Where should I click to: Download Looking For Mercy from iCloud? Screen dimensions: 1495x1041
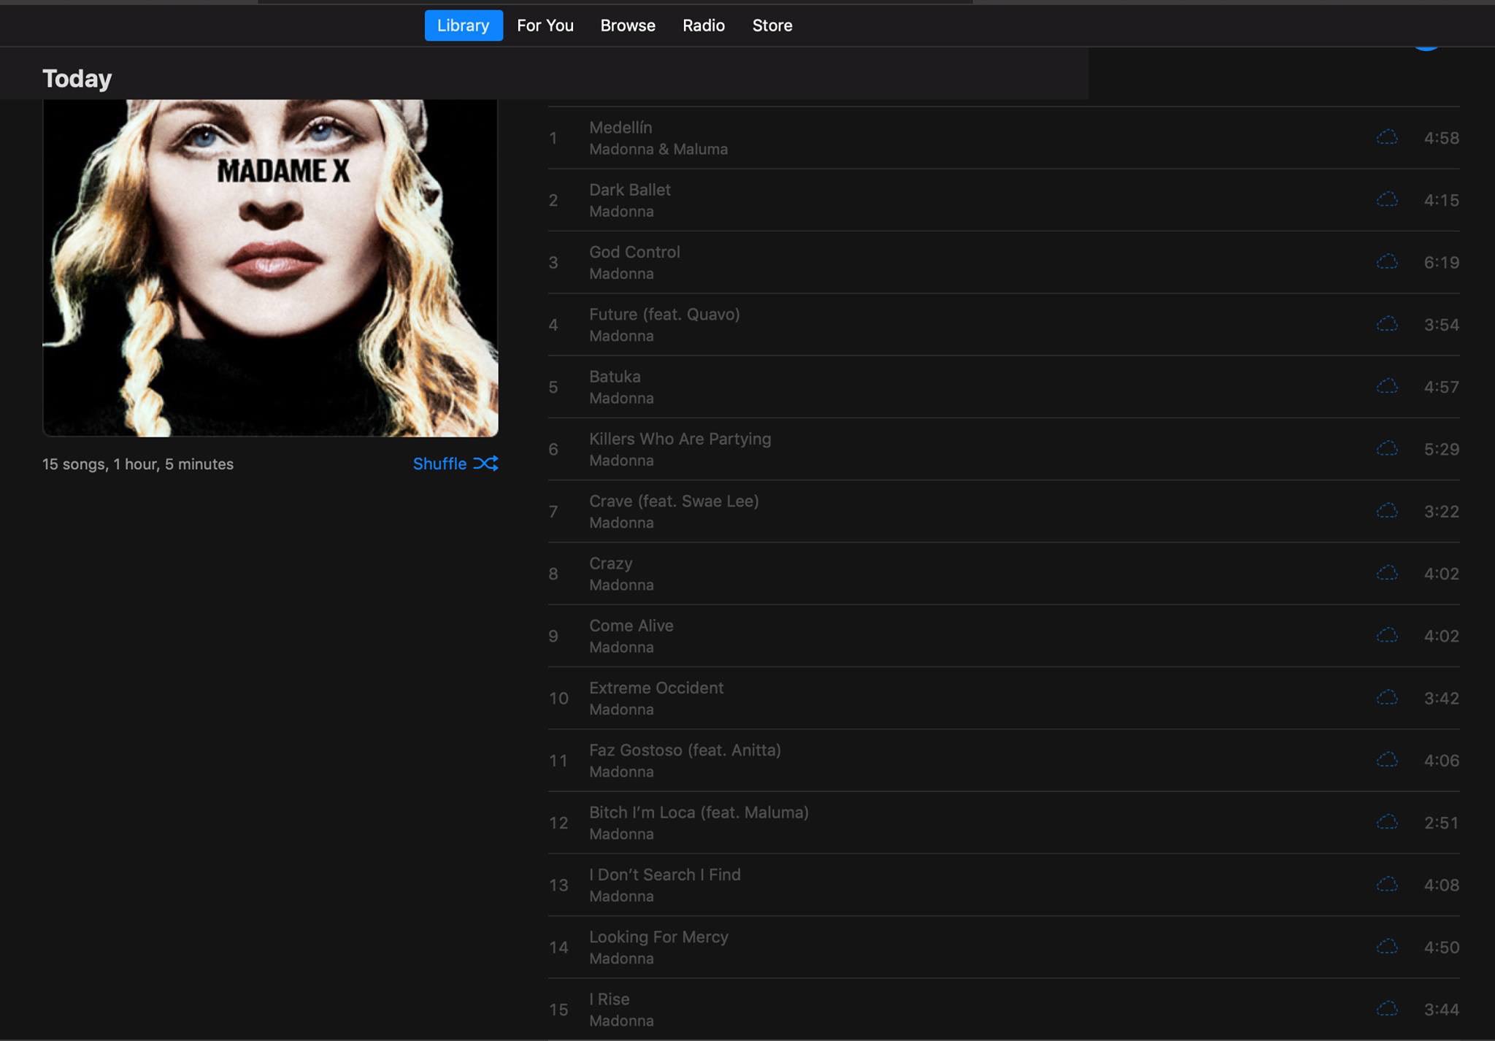[1387, 947]
